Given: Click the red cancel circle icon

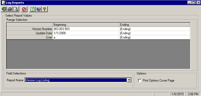Looking at the screenshot, I should [x=24, y=9].
